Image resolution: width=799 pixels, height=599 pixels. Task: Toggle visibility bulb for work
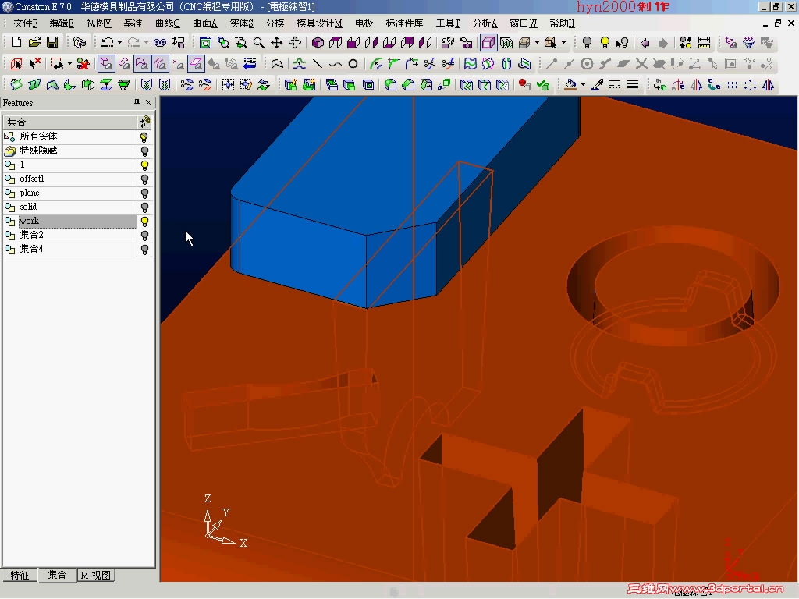point(144,222)
